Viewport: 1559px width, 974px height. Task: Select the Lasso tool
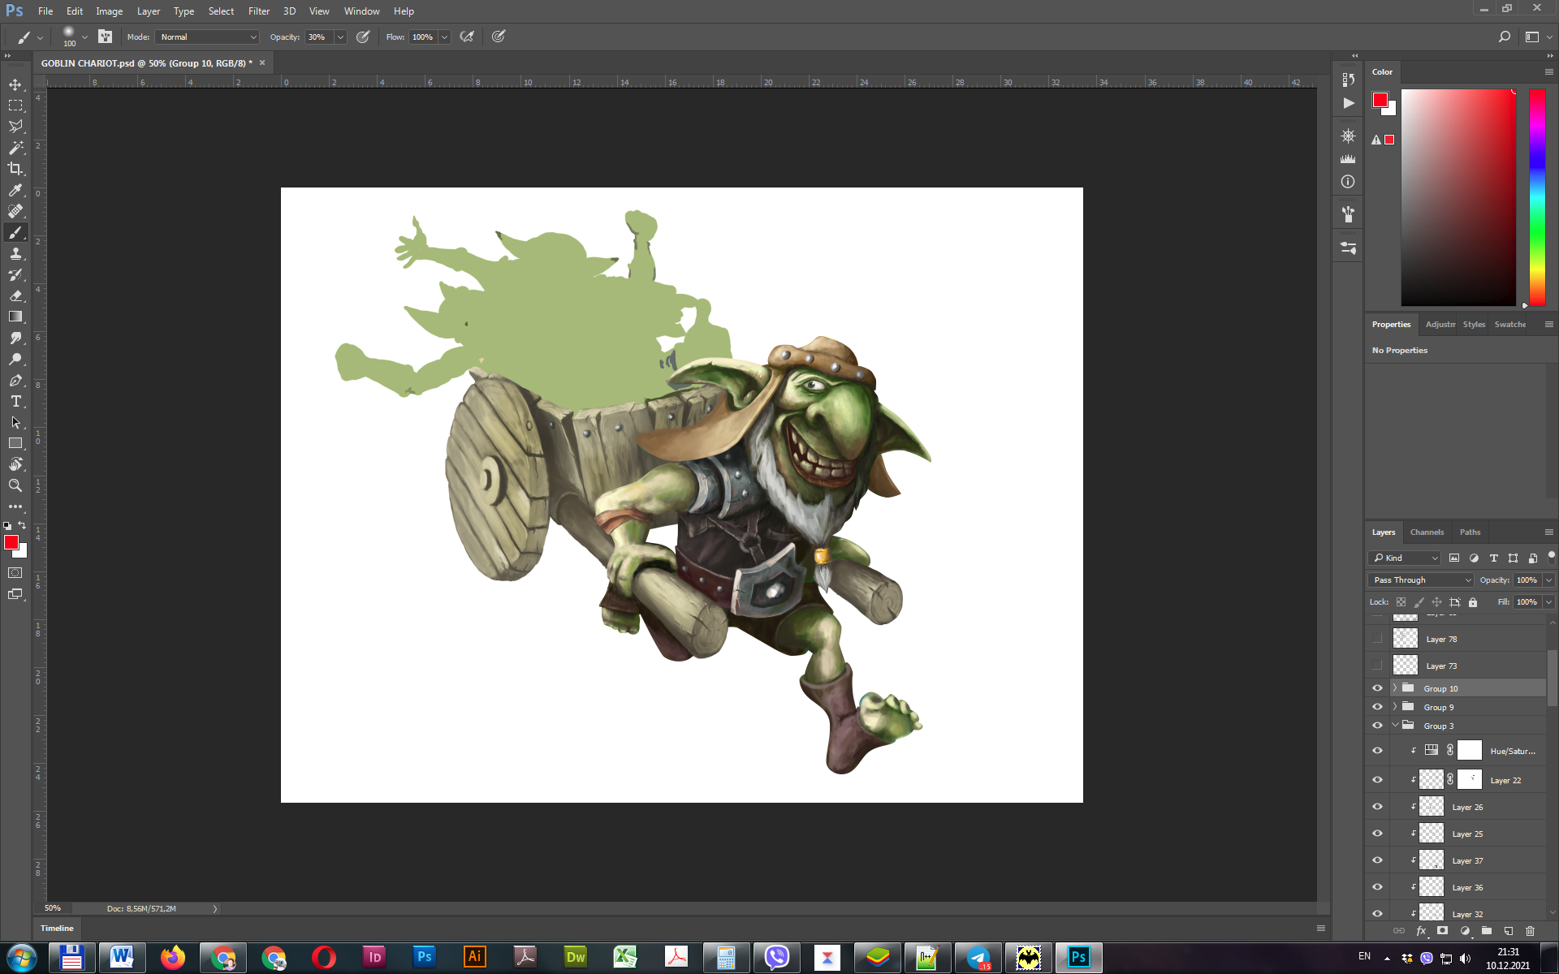pyautogui.click(x=15, y=127)
